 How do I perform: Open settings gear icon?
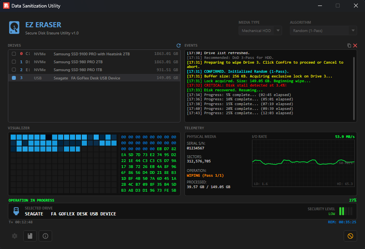click(x=15, y=236)
